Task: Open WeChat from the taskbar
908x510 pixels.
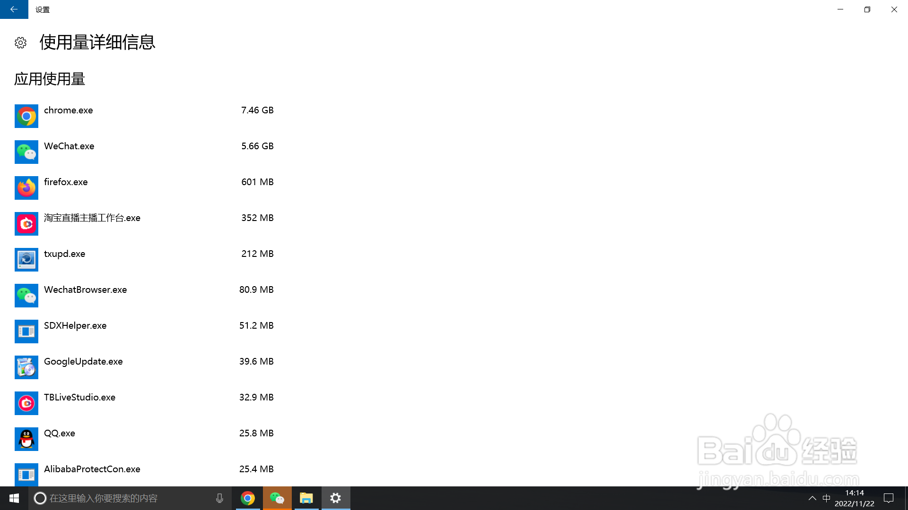Action: click(277, 498)
